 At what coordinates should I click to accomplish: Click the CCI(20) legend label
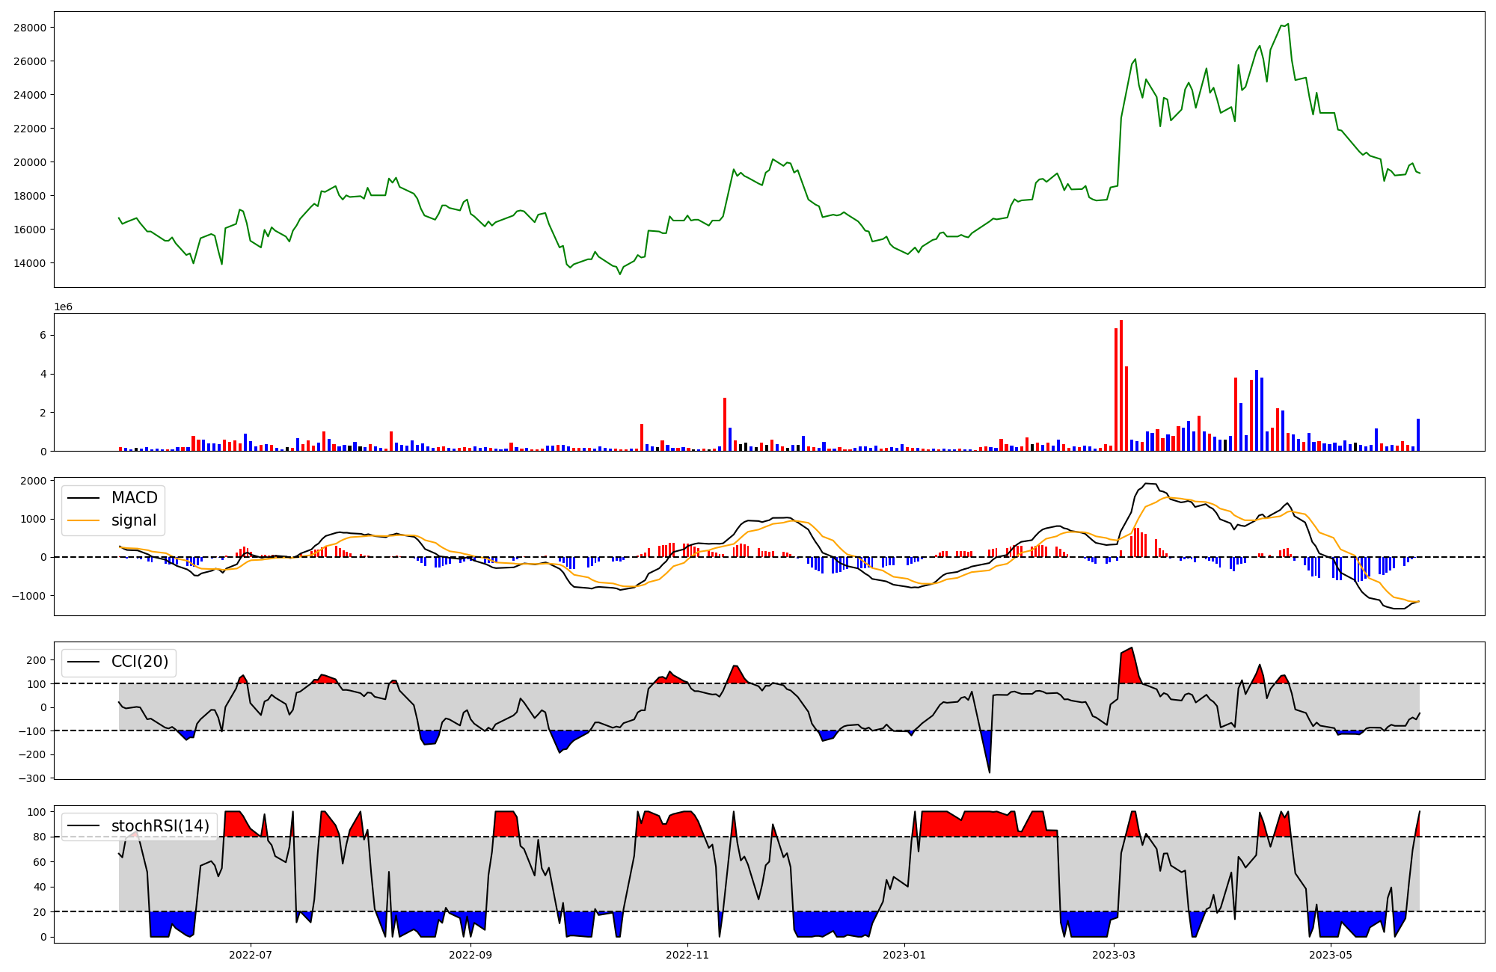click(139, 662)
